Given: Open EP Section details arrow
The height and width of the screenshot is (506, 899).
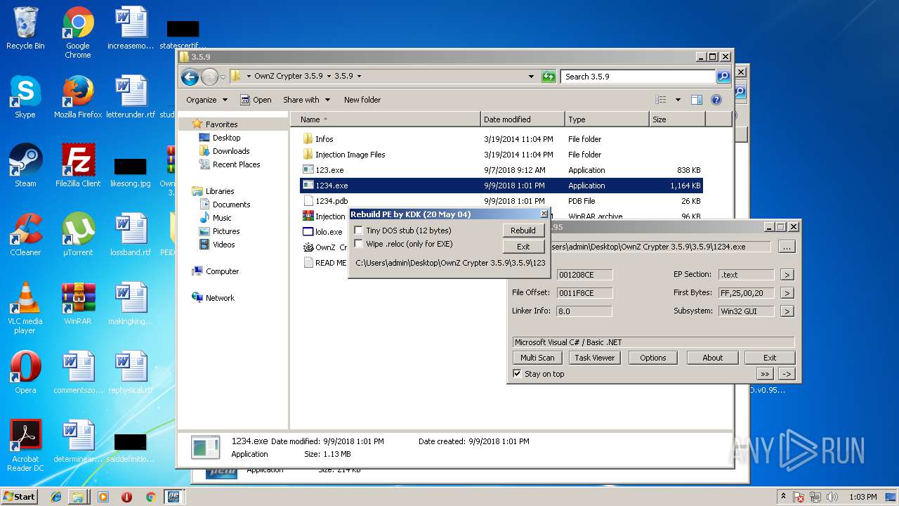Looking at the screenshot, I should tap(787, 275).
